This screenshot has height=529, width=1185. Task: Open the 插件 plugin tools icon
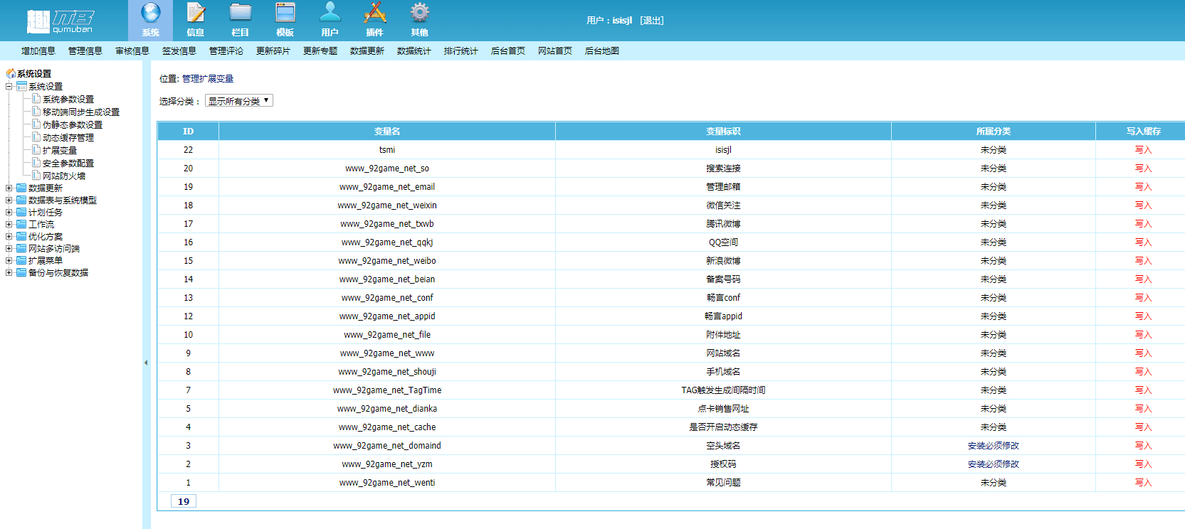374,14
